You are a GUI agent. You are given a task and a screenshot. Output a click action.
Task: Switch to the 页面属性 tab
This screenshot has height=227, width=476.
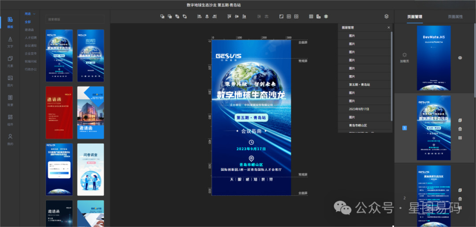[455, 17]
